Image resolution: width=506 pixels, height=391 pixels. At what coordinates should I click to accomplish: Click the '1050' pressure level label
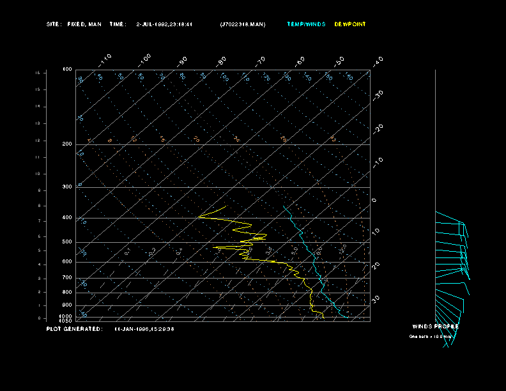[66, 321]
